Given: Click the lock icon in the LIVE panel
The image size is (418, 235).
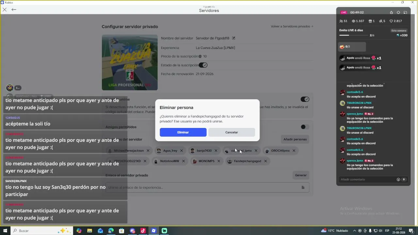Looking at the screenshot, I should coord(391,12).
